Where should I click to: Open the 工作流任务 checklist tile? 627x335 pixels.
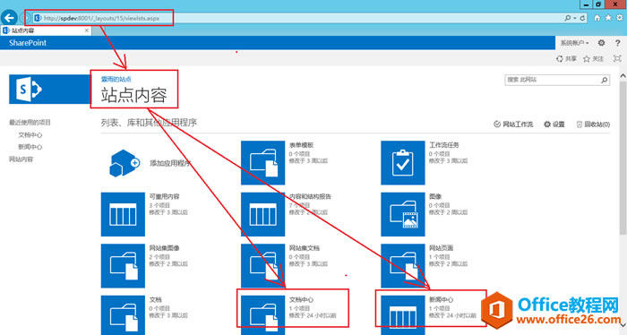(403, 163)
